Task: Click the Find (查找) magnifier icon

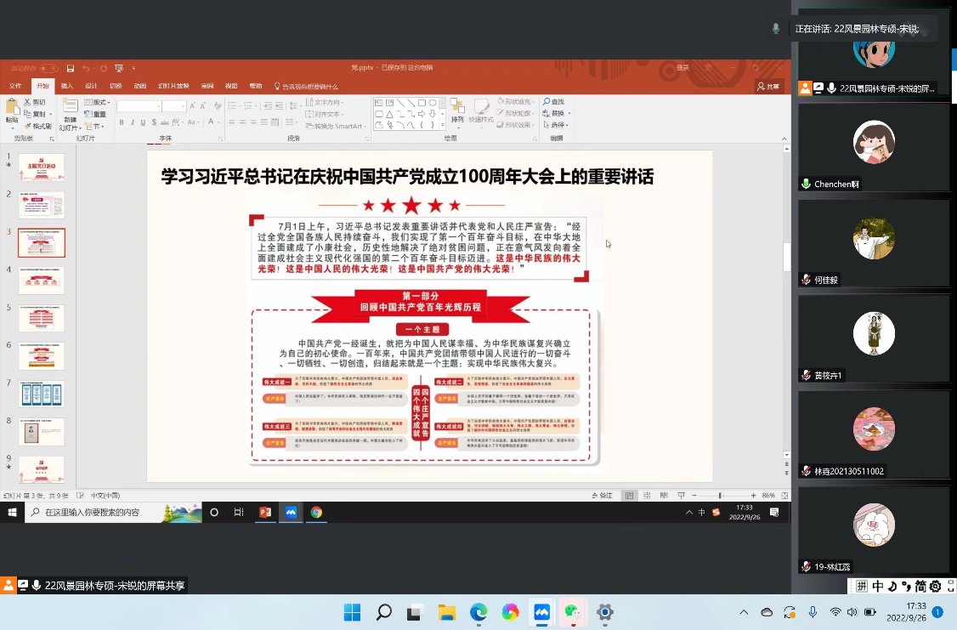Action: (x=546, y=102)
